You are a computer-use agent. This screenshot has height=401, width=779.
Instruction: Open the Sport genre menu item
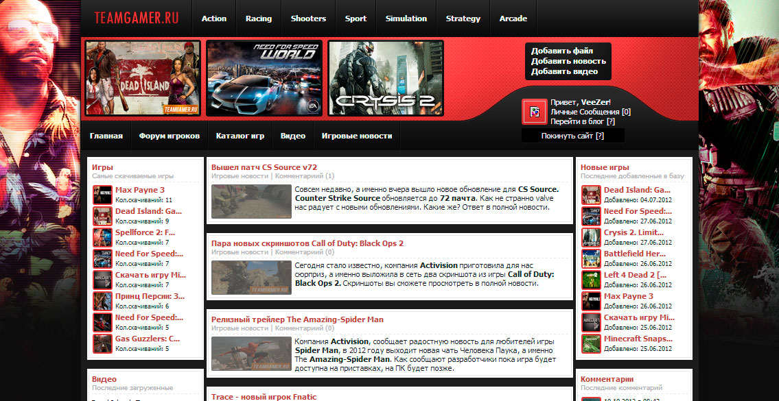click(x=356, y=19)
